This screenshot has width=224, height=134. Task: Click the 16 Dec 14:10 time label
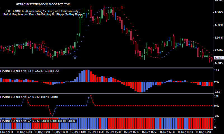click(78, 132)
